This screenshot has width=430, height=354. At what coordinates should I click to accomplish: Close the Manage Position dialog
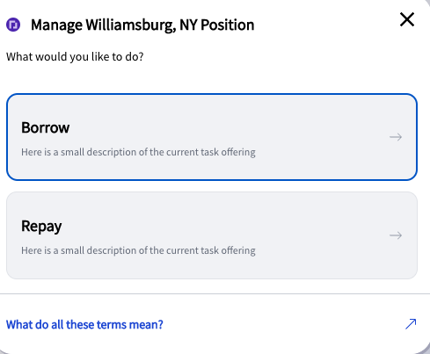pos(407,19)
